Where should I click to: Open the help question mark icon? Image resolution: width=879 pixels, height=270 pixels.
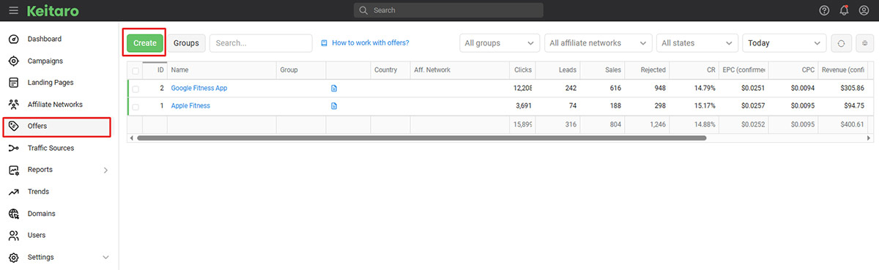[825, 10]
